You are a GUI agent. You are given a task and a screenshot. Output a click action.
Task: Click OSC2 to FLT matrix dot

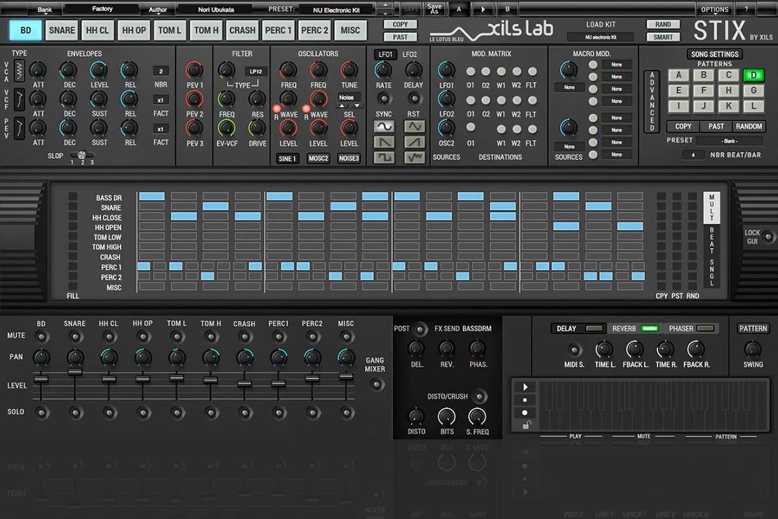pos(532,128)
